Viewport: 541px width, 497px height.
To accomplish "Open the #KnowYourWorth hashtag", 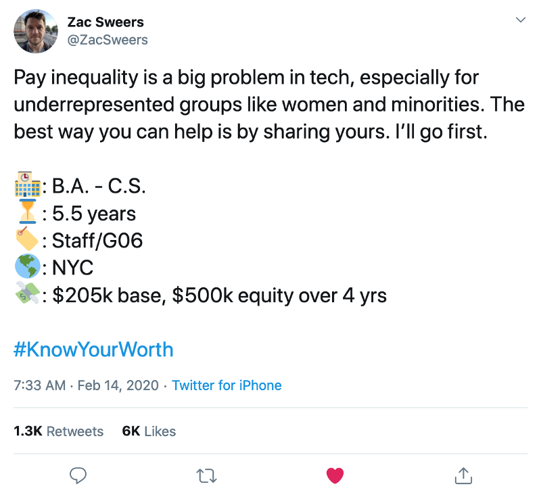I will 93,350.
